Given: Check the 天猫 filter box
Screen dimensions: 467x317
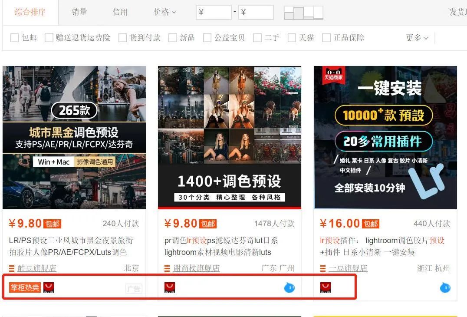Looking at the screenshot, I should click(292, 38).
